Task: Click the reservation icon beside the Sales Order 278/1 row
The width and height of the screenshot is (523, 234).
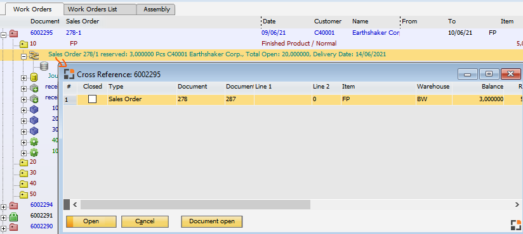Action: point(34,56)
